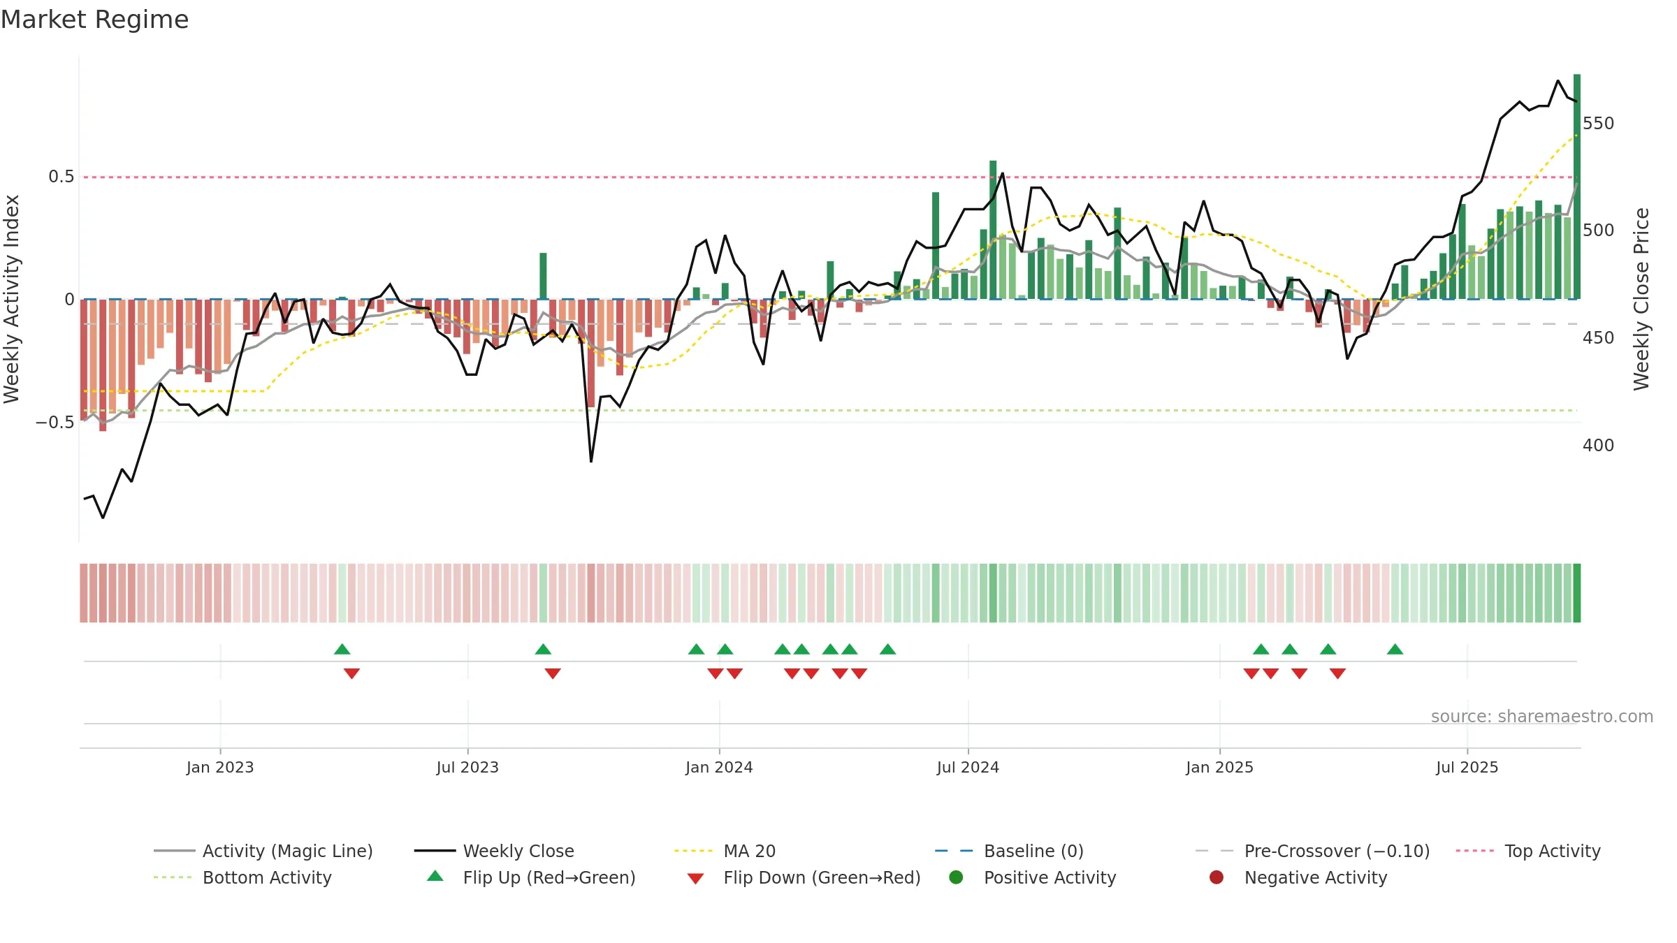The width and height of the screenshot is (1677, 943).
Task: Click the first red flip-down triangle marker
Action: (x=352, y=673)
